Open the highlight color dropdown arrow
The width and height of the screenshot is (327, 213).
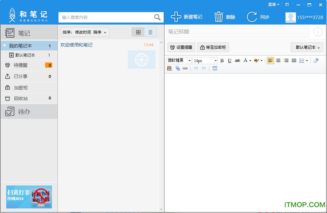[x=261, y=61]
